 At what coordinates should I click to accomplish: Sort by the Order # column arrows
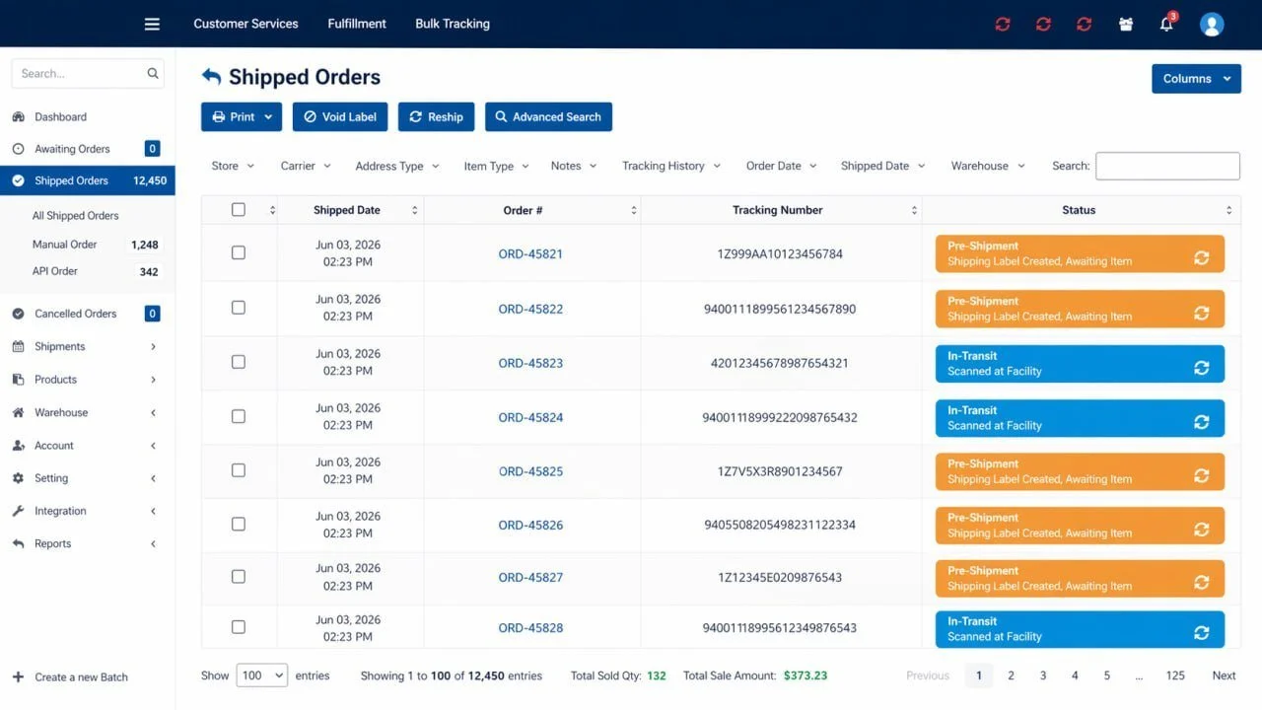click(x=633, y=210)
